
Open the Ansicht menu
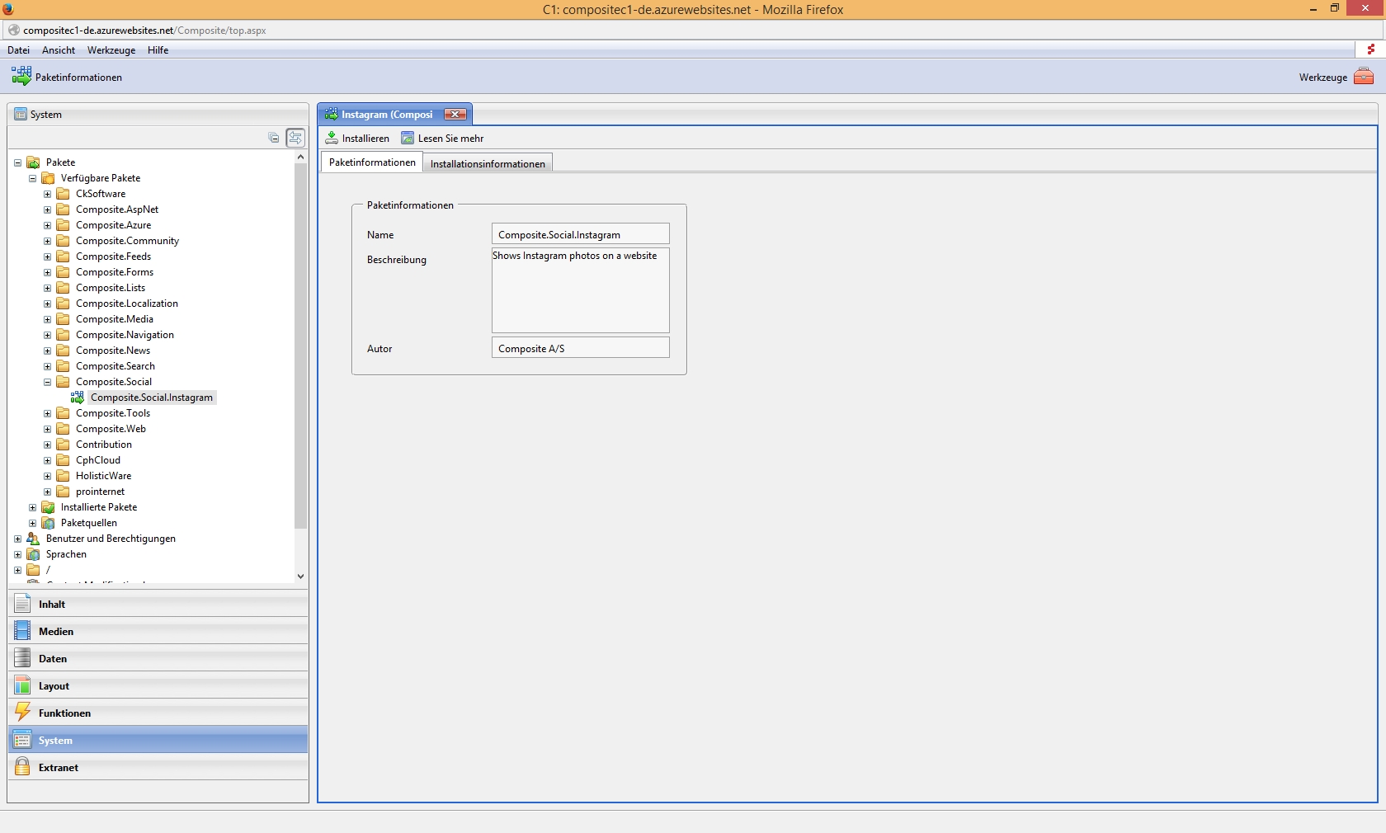59,50
